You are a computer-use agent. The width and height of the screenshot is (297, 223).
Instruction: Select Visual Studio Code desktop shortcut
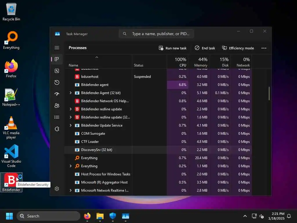11,156
